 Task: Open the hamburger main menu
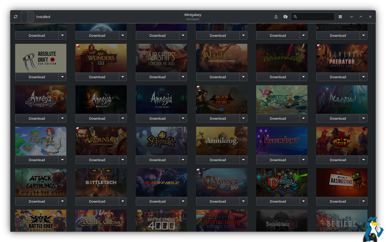coord(340,17)
